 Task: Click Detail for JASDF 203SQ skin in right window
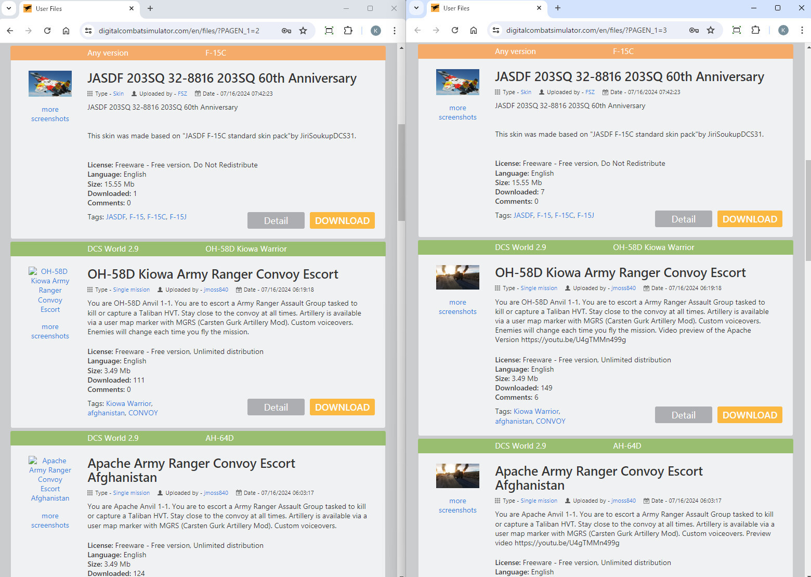click(x=683, y=219)
